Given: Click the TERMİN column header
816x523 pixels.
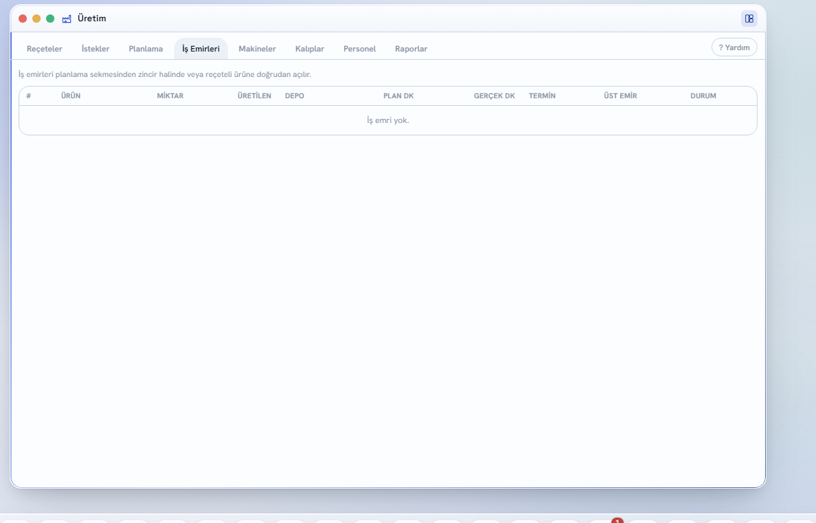Looking at the screenshot, I should point(542,96).
